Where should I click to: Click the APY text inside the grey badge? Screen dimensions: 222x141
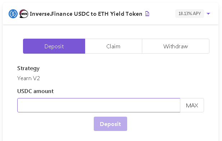pyautogui.click(x=197, y=14)
